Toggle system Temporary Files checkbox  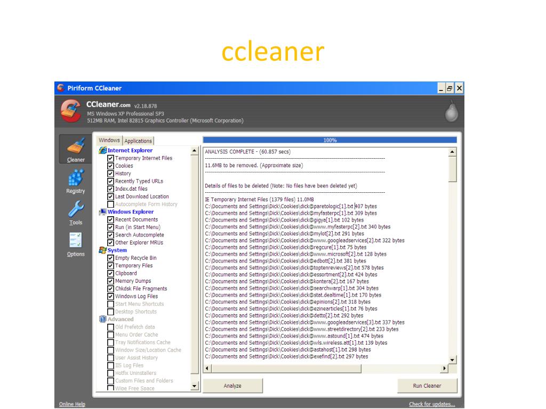[x=110, y=266]
